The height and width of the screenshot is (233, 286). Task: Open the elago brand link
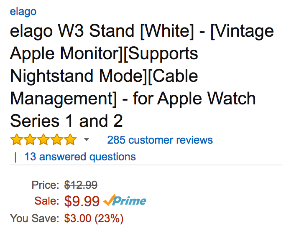click(x=23, y=11)
